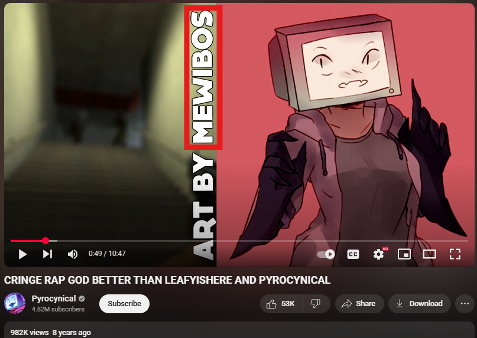
Task: Mute the video volume speaker icon
Action: pyautogui.click(x=73, y=254)
